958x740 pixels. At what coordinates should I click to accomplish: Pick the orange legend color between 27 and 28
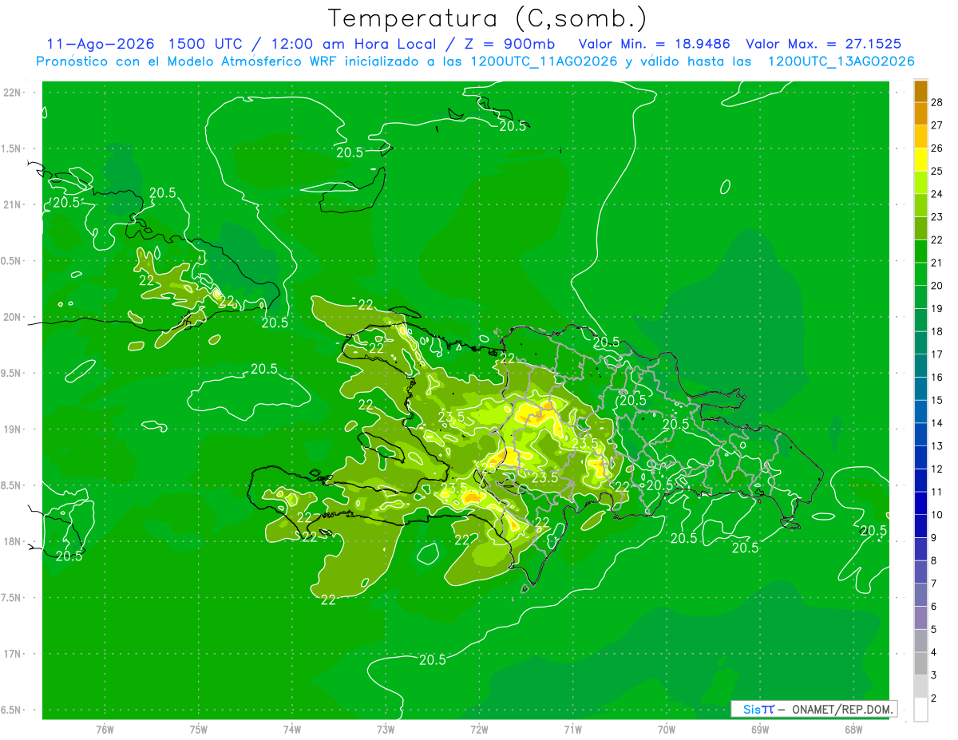coord(920,113)
